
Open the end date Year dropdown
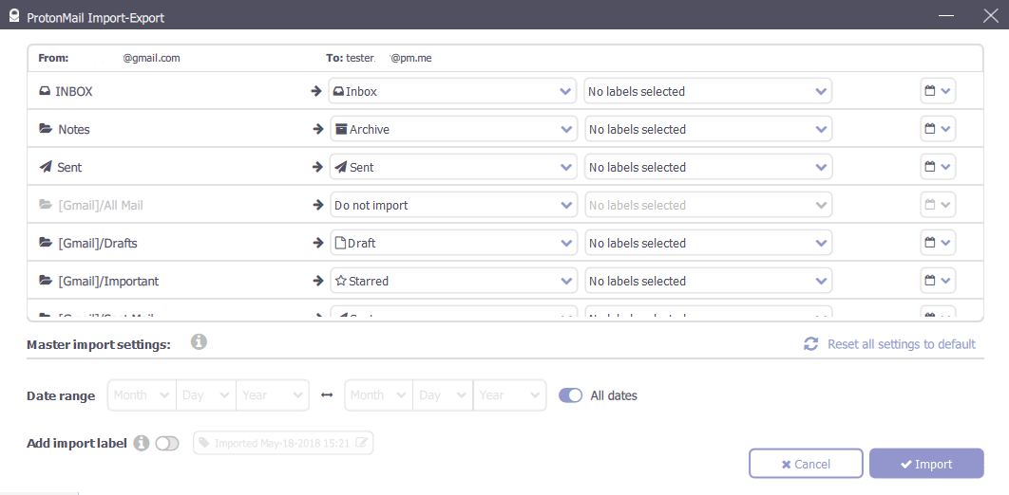(x=509, y=394)
